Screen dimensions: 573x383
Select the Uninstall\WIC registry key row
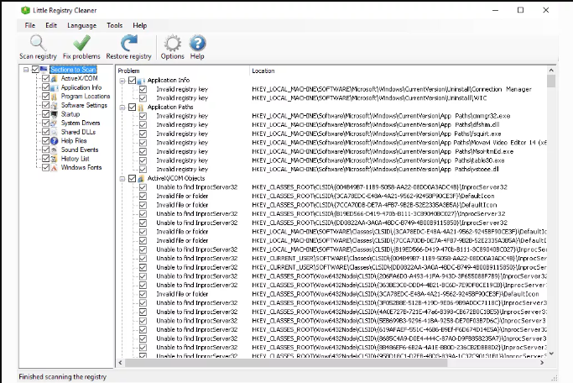[332, 98]
